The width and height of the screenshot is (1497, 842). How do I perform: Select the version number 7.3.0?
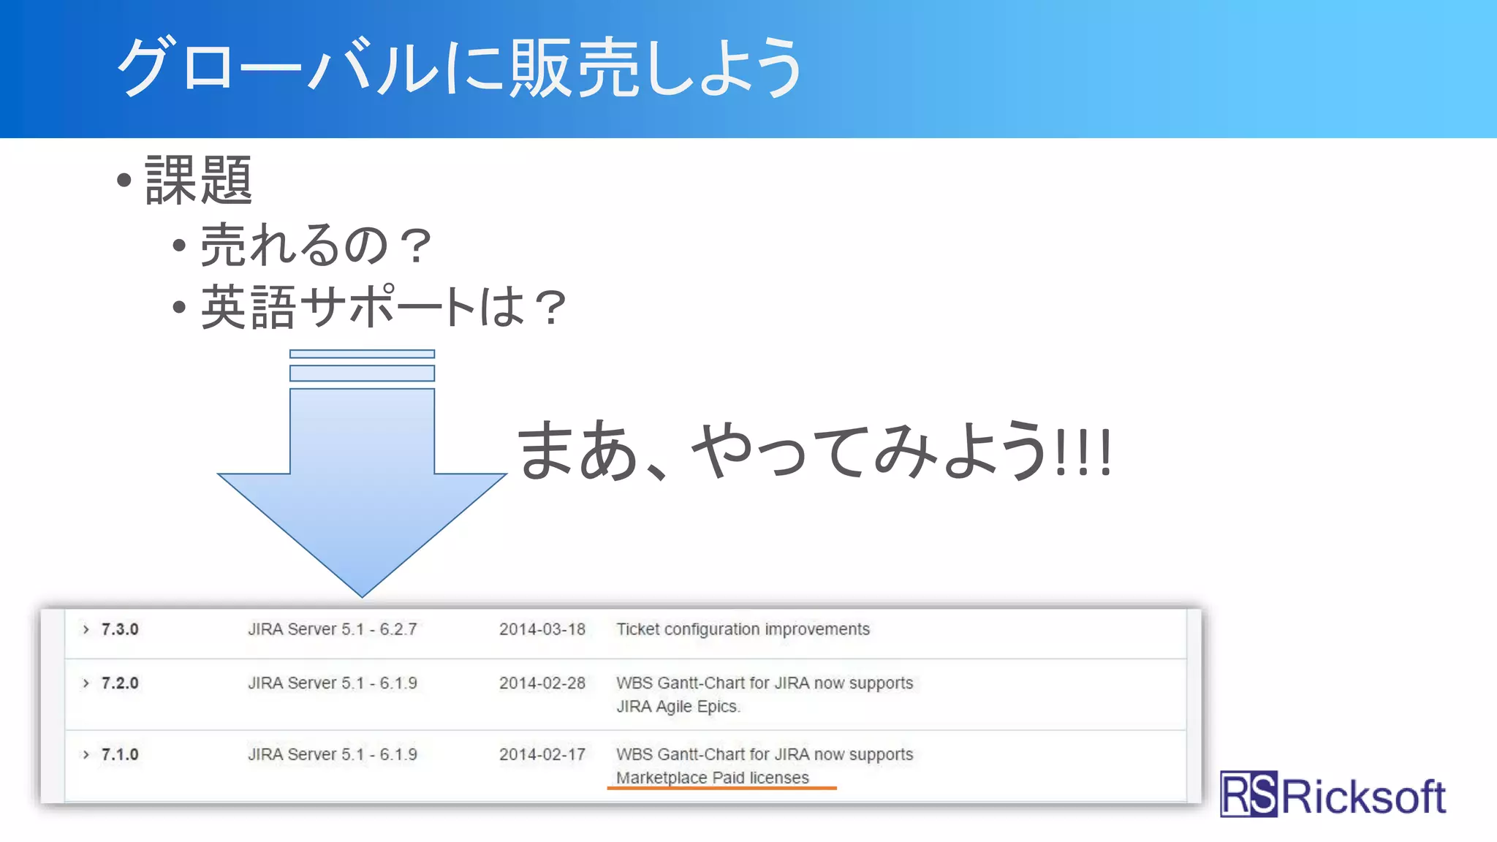click(x=120, y=629)
